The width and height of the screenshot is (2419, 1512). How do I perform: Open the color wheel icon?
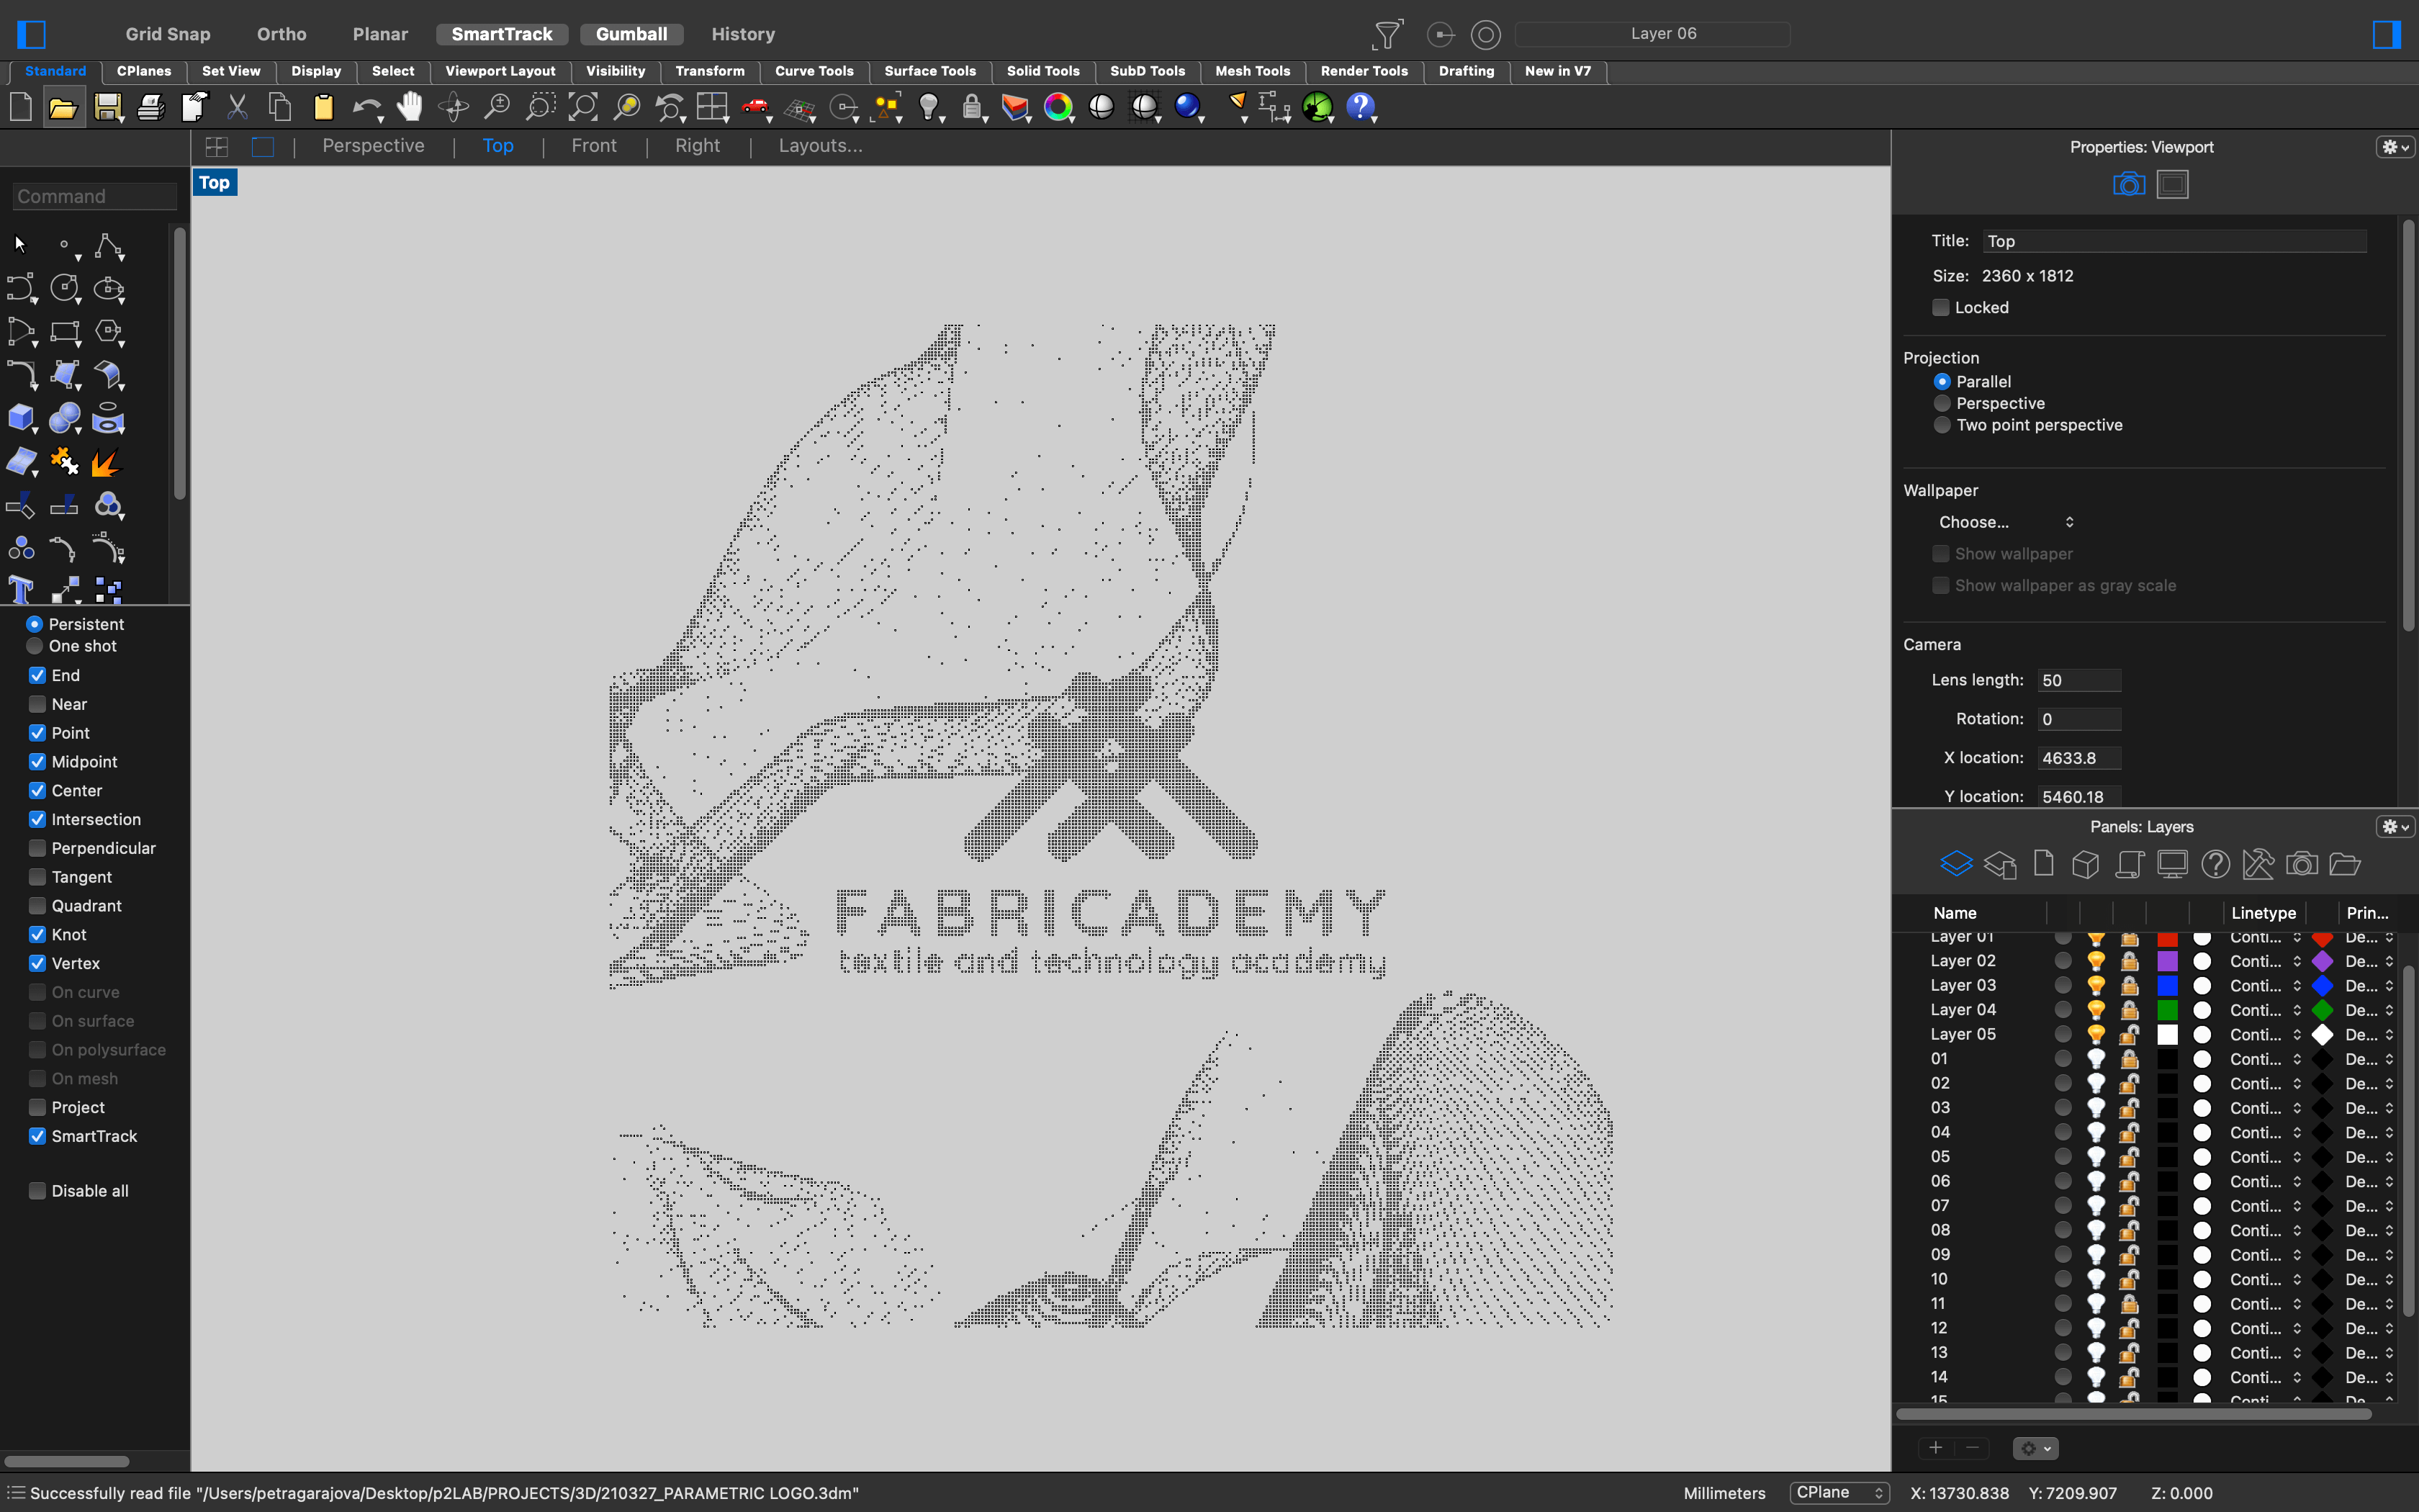1058,107
